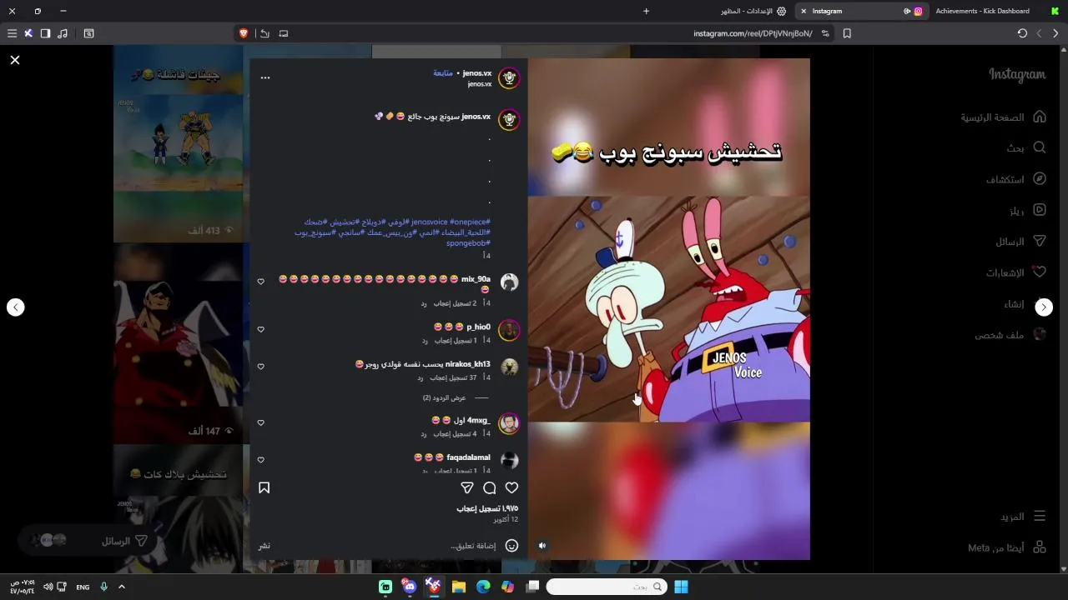Open File Explorer from the taskbar
The height and width of the screenshot is (600, 1068).
tap(458, 587)
